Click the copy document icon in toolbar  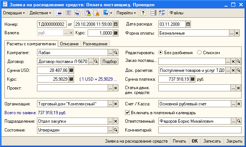tap(77, 13)
